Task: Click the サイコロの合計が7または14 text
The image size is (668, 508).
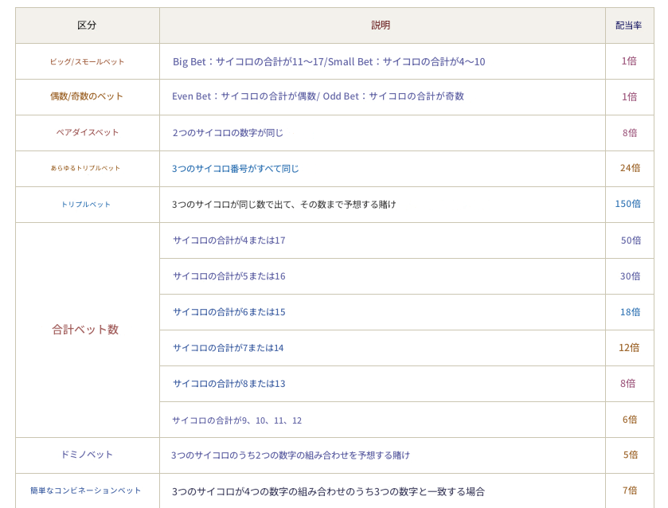Action: point(228,347)
